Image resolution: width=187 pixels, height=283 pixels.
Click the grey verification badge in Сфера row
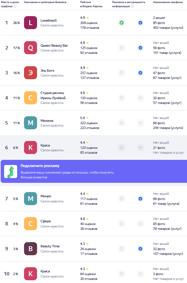pos(140,224)
